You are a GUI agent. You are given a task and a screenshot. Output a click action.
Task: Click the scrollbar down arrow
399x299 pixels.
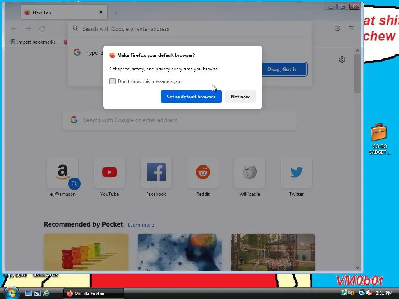click(x=357, y=268)
